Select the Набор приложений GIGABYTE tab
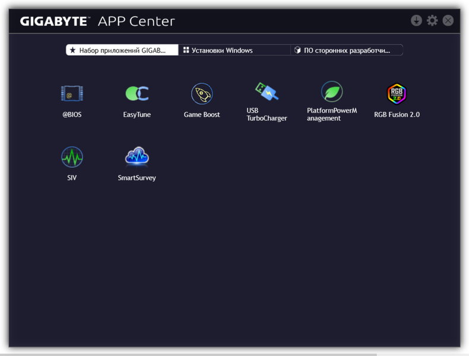This screenshot has width=469, height=356. [x=122, y=50]
